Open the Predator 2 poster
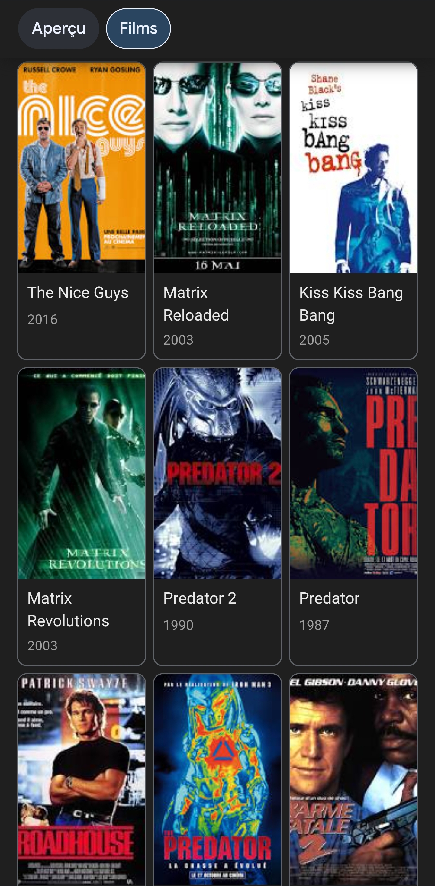Image resolution: width=435 pixels, height=886 pixels. [217, 474]
